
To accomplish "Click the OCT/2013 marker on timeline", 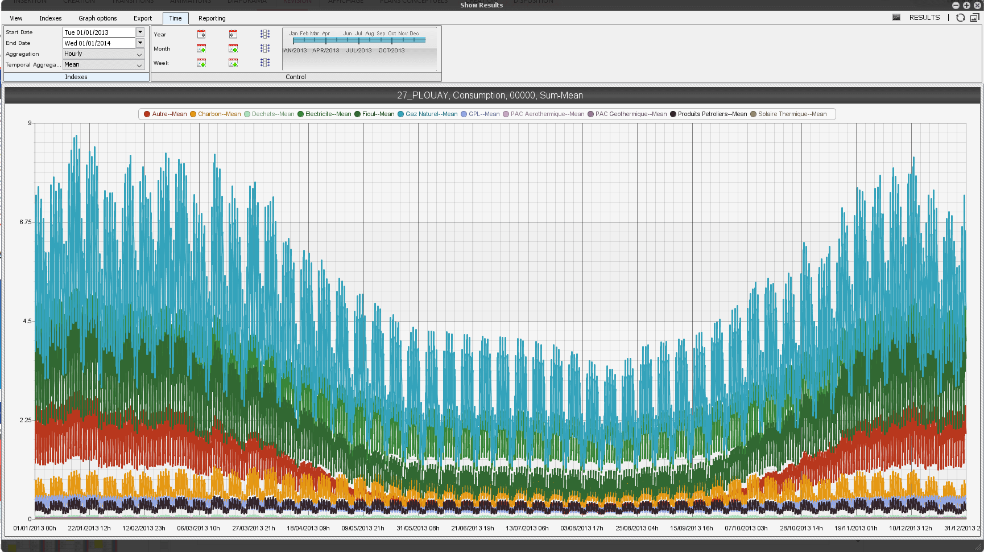I will click(x=391, y=51).
